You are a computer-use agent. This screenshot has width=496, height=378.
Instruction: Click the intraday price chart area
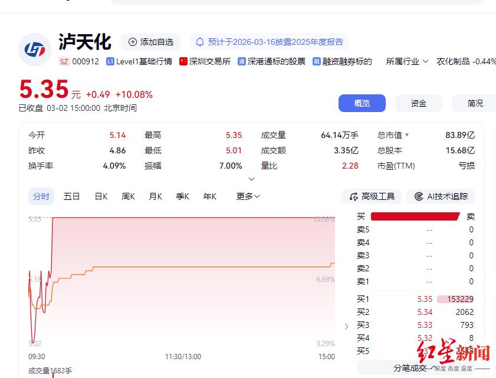click(182, 280)
